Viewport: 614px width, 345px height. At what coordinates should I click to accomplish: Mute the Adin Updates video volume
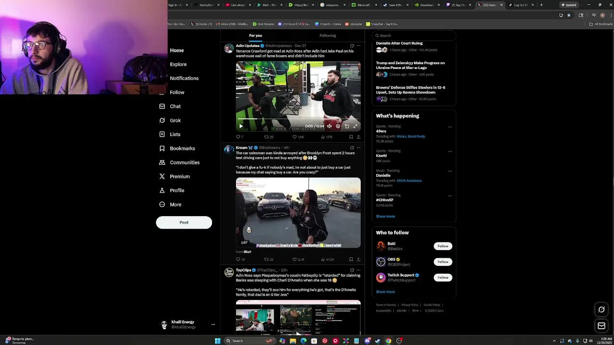[x=329, y=126]
